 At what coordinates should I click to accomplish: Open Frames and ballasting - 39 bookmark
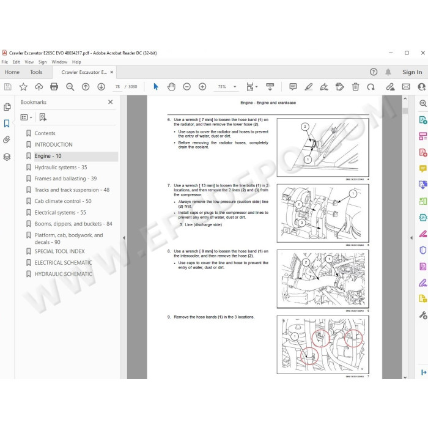pyautogui.click(x=65, y=179)
